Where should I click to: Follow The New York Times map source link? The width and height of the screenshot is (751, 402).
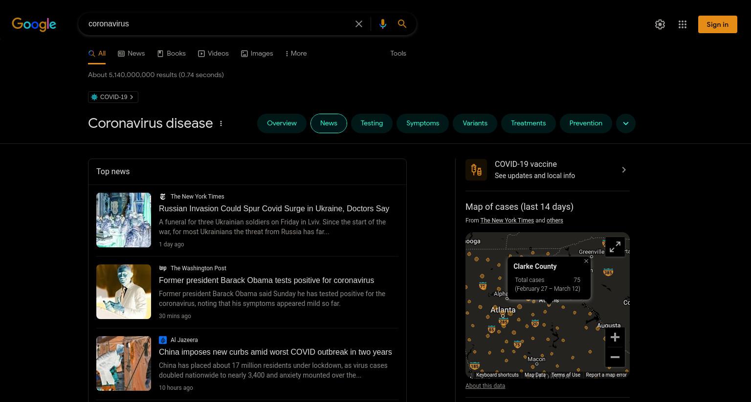coord(507,221)
